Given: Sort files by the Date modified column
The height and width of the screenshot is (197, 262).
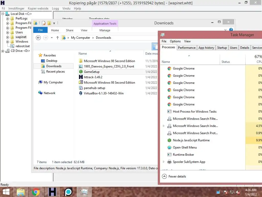Looking at the screenshot, I should click(x=151, y=54).
